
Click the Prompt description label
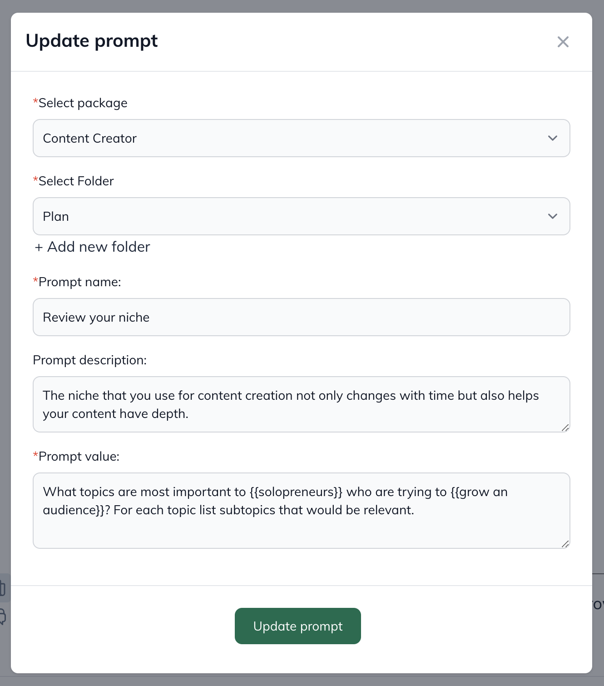point(90,360)
